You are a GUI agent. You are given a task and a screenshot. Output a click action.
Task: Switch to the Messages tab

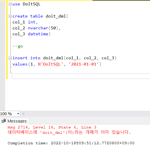tap(14, 121)
